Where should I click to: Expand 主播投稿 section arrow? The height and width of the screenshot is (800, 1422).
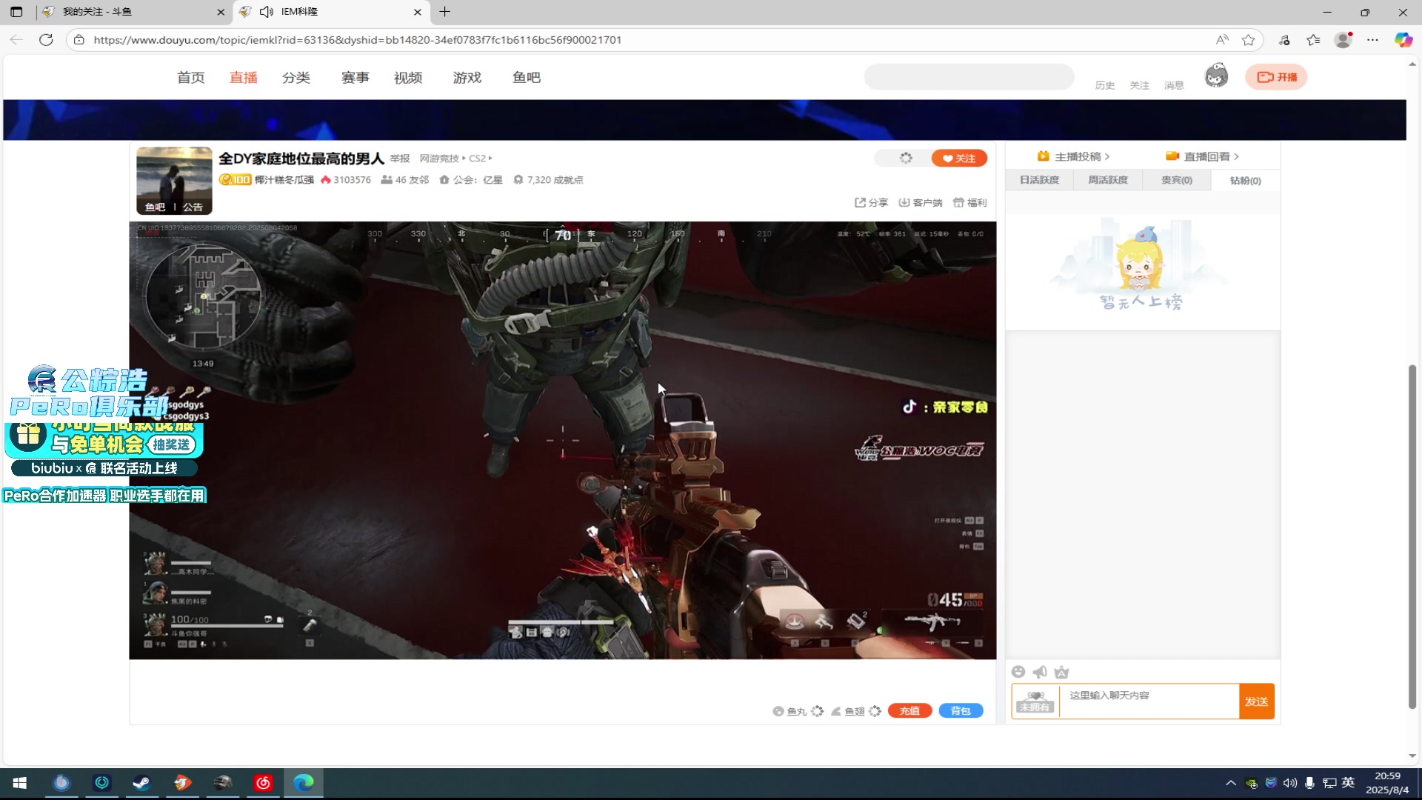point(1107,156)
